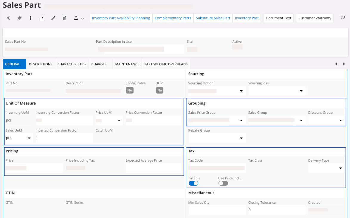350x218 pixels.
Task: Edit the sales part with pencil icon
Action: pyautogui.click(x=53, y=18)
